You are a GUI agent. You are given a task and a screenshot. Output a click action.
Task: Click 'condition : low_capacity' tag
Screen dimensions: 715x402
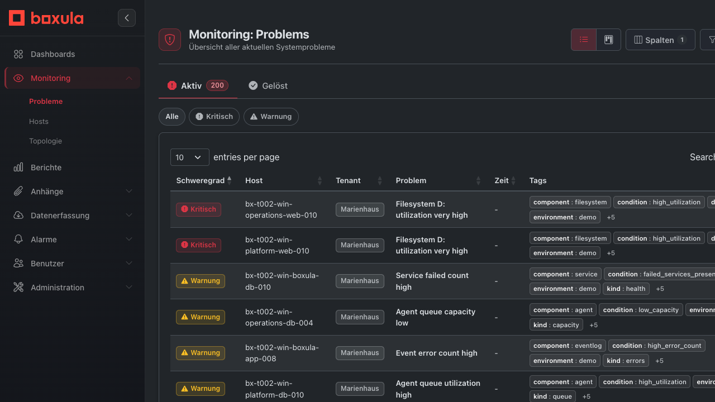[641, 310]
